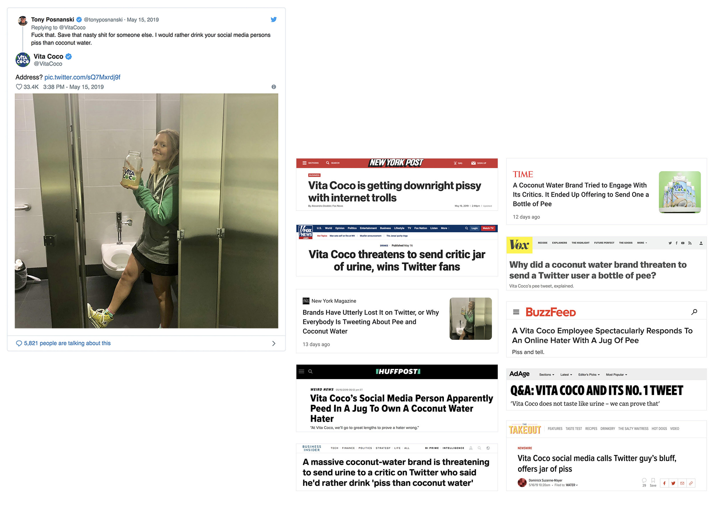
Task: Click the info icon beside the tweet timestamp
Action: (x=273, y=87)
